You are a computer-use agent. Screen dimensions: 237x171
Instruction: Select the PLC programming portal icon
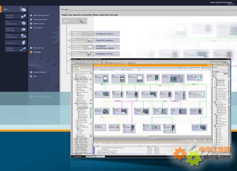23,23
